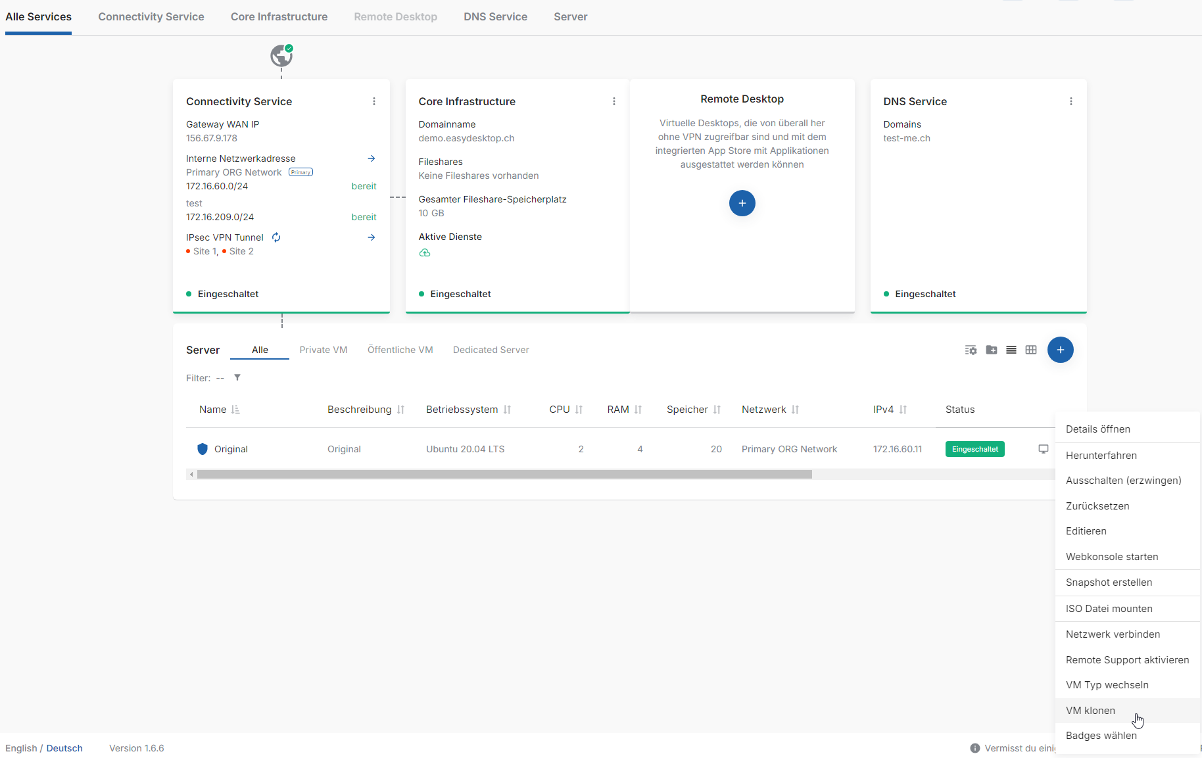
Task: Add a Remote Desktop with plus button
Action: pyautogui.click(x=742, y=203)
